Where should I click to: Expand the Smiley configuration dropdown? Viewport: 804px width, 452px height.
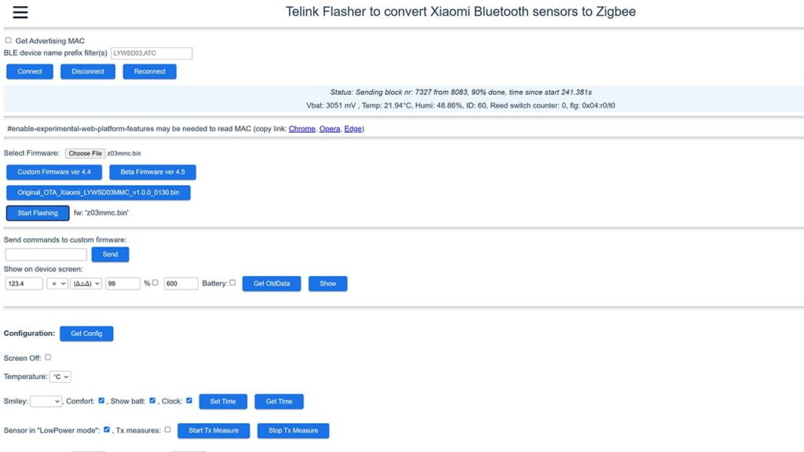point(46,401)
